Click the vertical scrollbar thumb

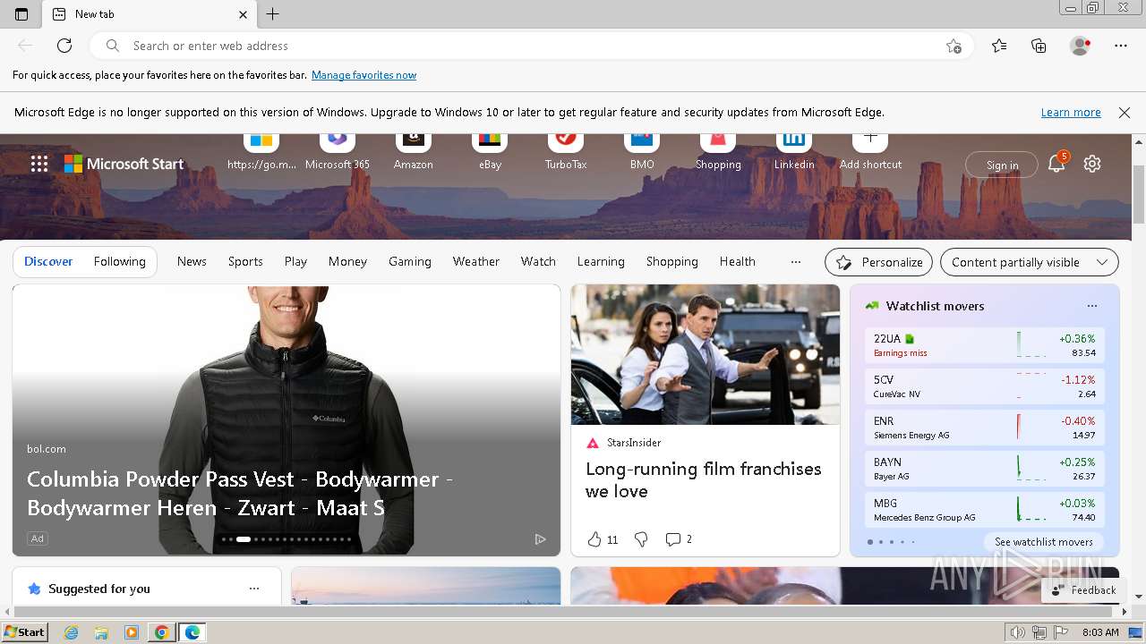1139,193
